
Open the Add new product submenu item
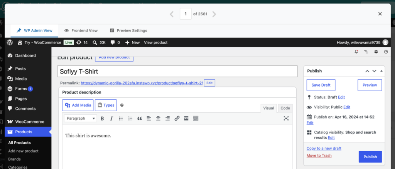click(x=23, y=151)
